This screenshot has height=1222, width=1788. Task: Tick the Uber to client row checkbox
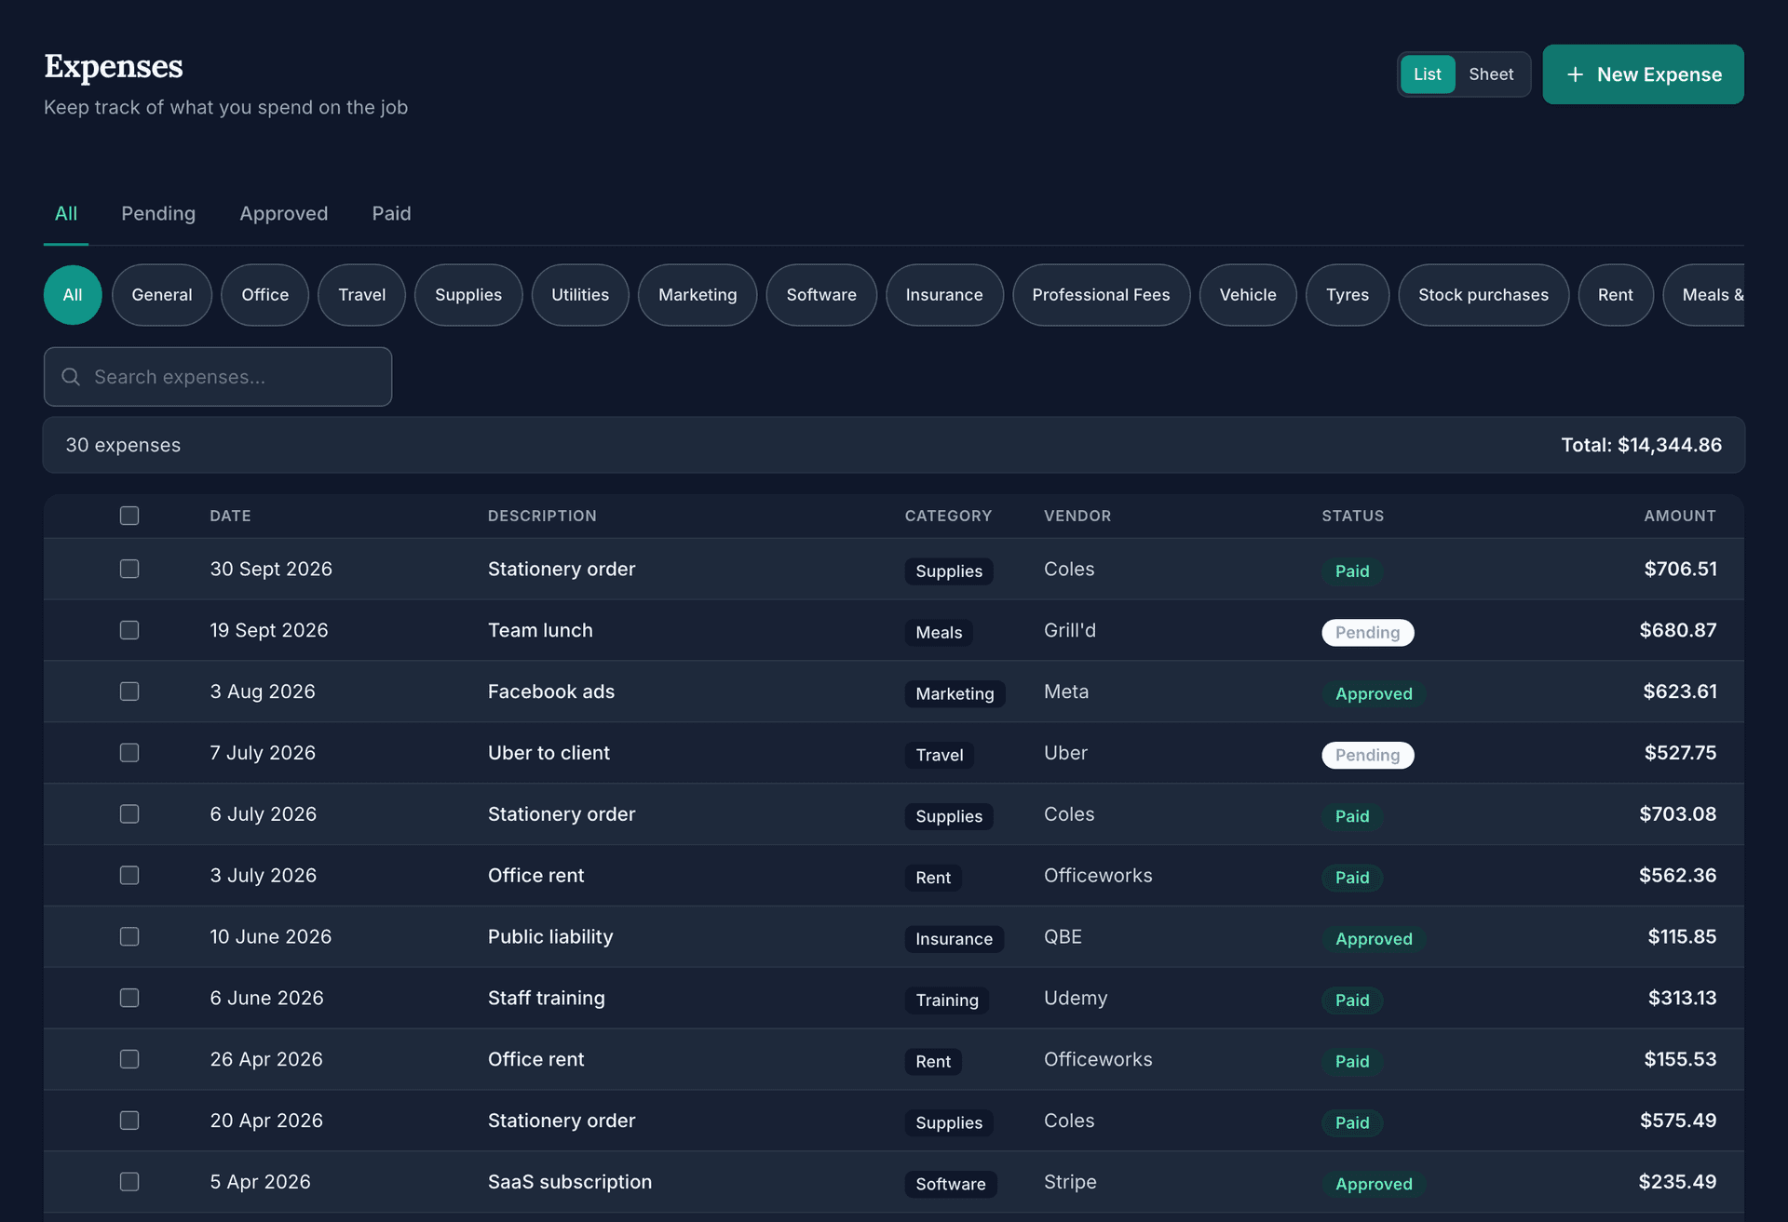click(x=129, y=753)
